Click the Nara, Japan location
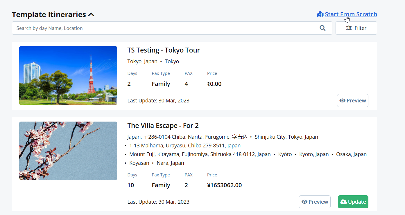405x215 pixels. click(x=170, y=163)
